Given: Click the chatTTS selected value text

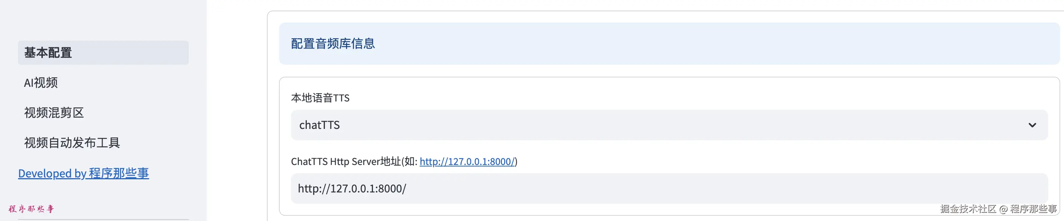Looking at the screenshot, I should coord(319,125).
